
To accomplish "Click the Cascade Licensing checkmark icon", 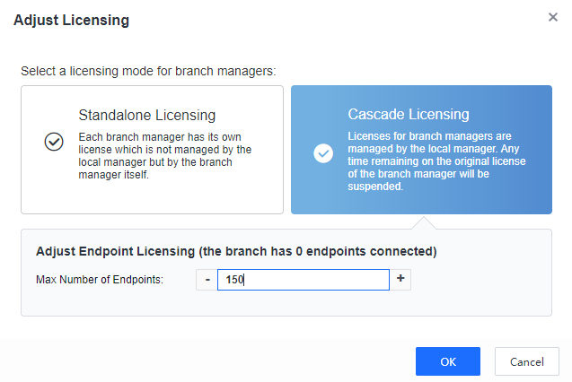I will click(x=323, y=152).
